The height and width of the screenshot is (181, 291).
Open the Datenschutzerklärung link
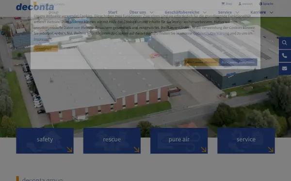pos(211,33)
